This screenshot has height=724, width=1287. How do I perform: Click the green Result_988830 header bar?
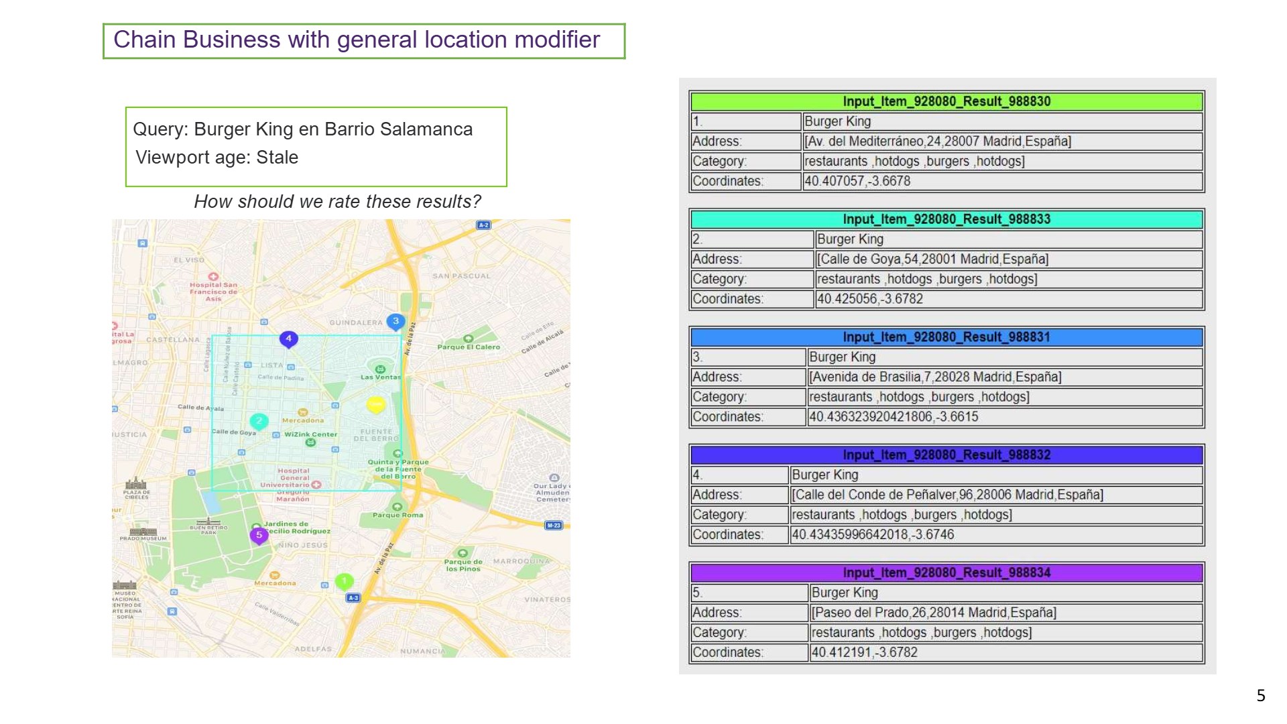pos(946,101)
